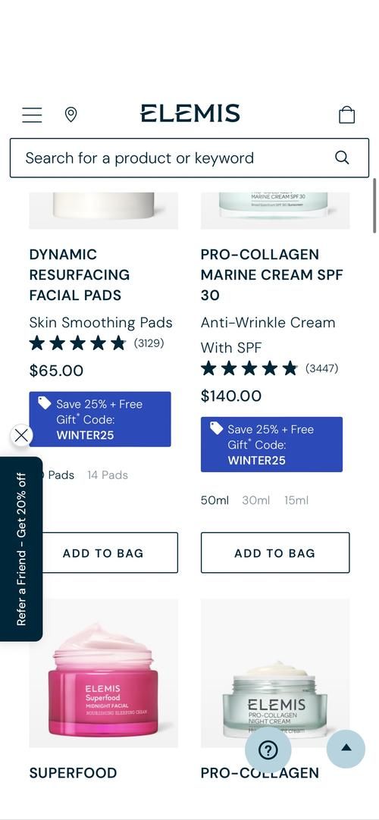This screenshot has height=820, width=379.
Task: Tap the store locator pin icon
Action: pos(70,114)
